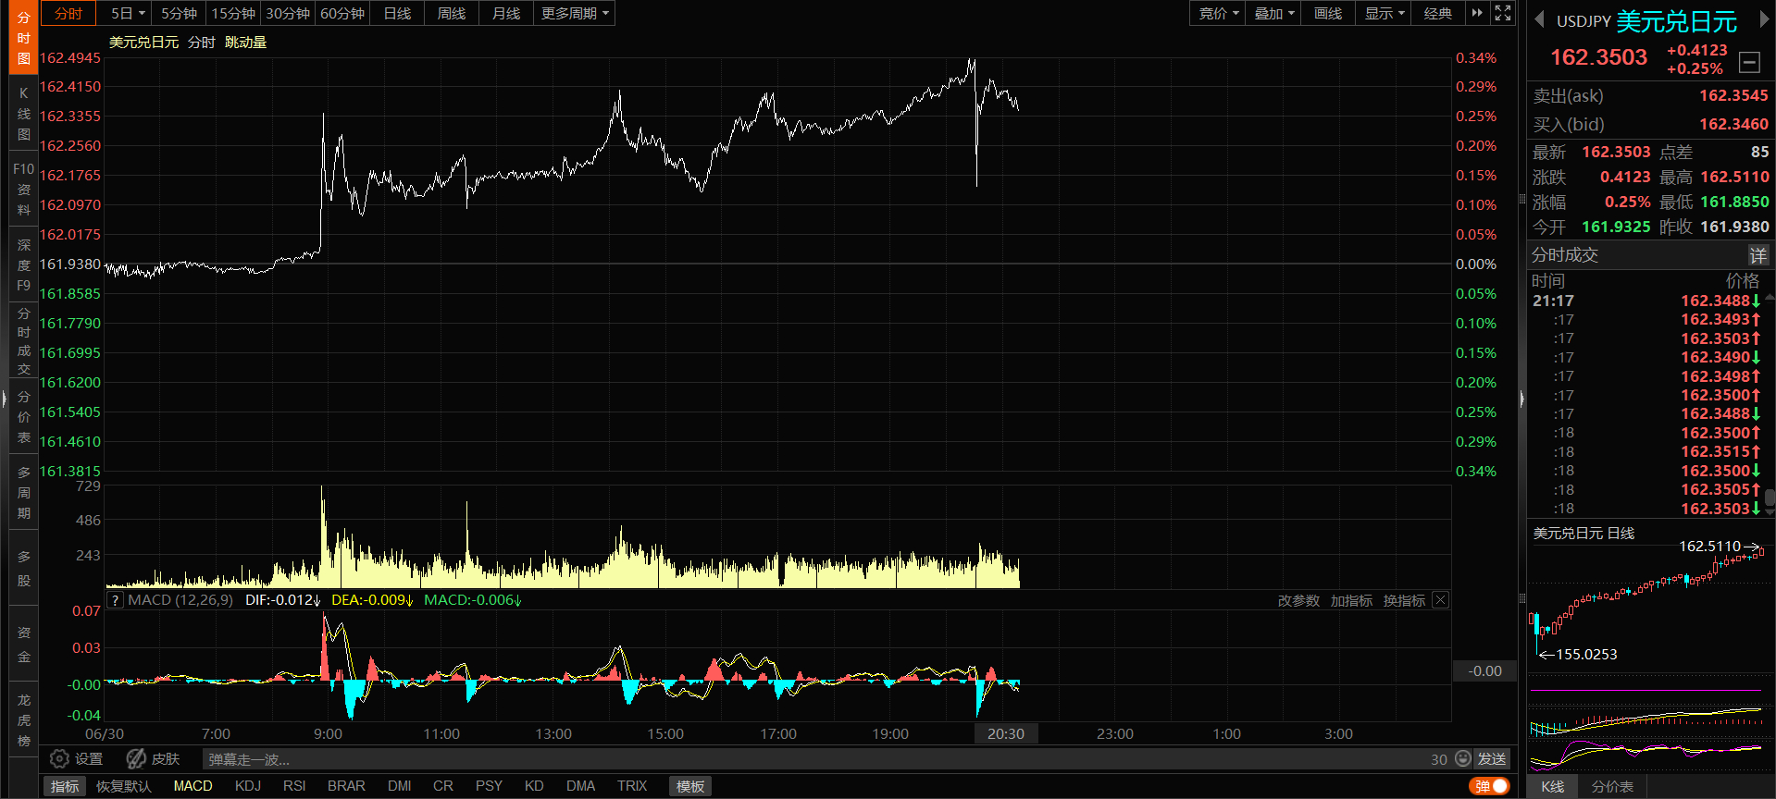Click the 20:30 time axis marker
The height and width of the screenshot is (799, 1776).
point(1006,733)
